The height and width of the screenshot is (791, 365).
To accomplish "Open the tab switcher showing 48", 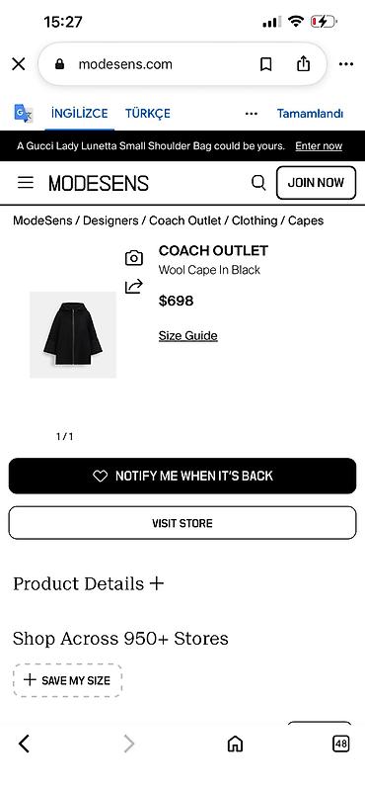I will (341, 744).
